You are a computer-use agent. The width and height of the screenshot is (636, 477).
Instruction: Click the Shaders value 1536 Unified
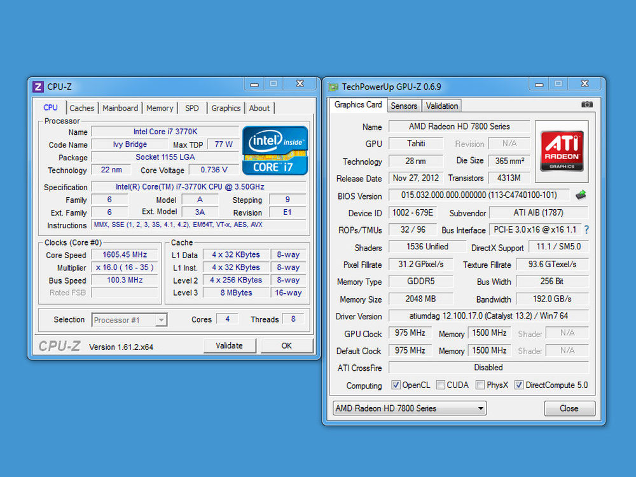point(427,247)
